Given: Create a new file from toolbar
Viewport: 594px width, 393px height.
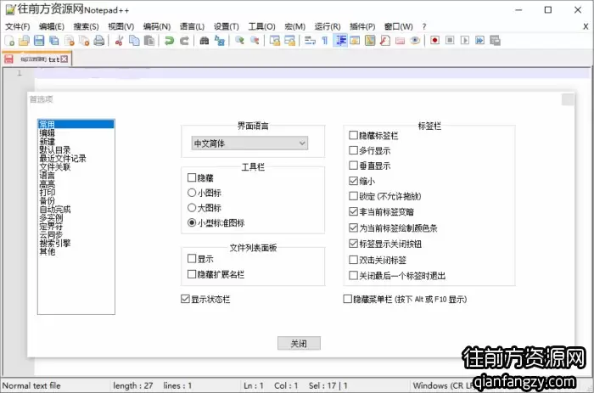Looking at the screenshot, I should [x=9, y=40].
